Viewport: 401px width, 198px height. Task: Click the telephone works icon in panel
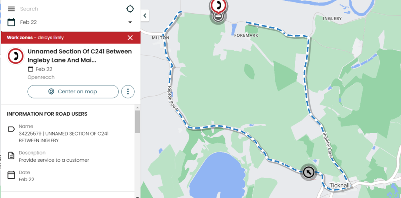coord(16,56)
